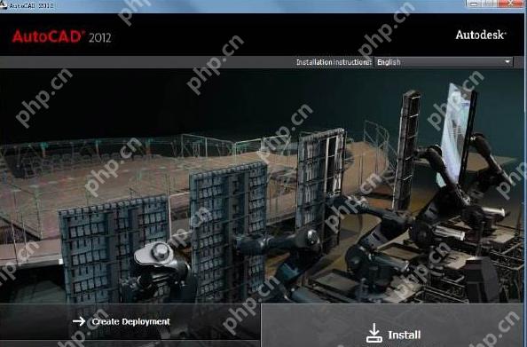527x347 pixels.
Task: Maximize the installer window
Action: click(489, 4)
